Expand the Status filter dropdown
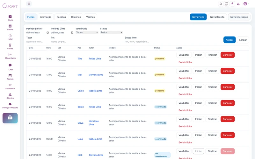 (x=112, y=32)
